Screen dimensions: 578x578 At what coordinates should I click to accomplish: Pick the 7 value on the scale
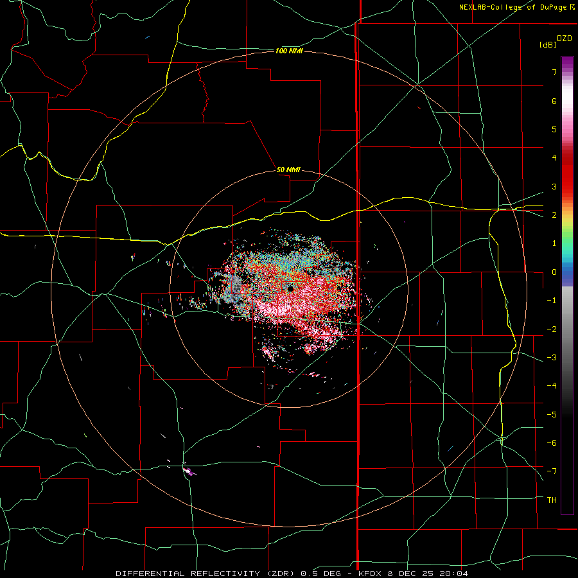coord(554,72)
